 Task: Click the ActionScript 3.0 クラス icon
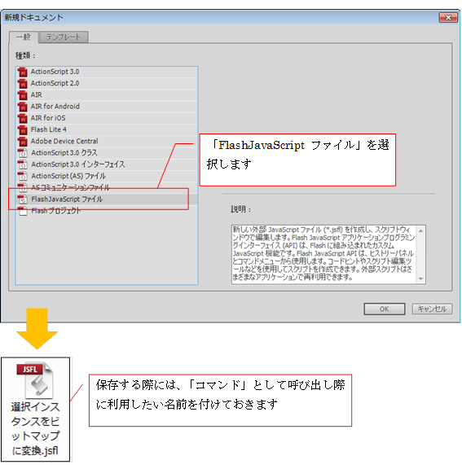[23, 153]
